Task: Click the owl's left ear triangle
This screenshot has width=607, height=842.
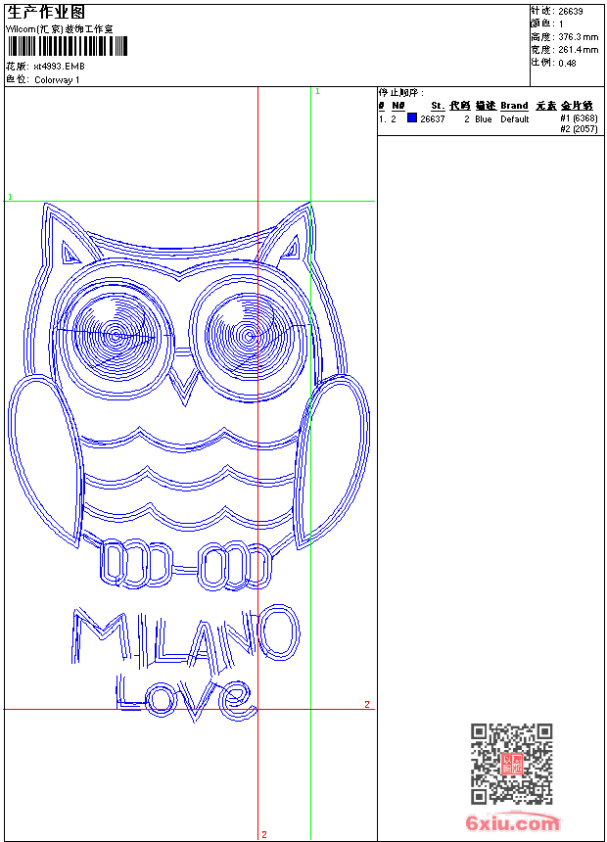Action: [x=70, y=255]
